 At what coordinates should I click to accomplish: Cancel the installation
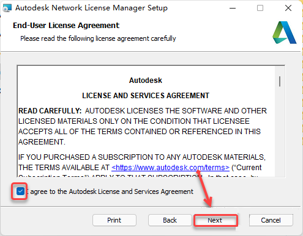pyautogui.click(x=271, y=220)
